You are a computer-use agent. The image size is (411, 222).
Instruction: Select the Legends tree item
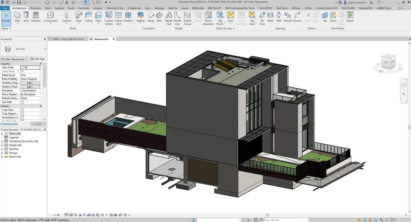point(14,137)
